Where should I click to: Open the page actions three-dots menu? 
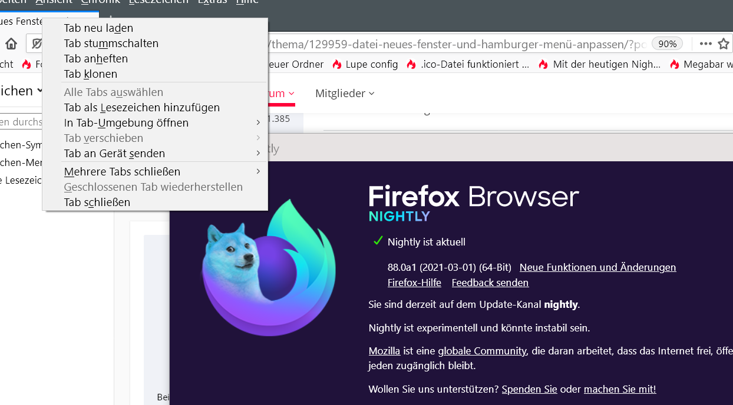click(x=705, y=44)
